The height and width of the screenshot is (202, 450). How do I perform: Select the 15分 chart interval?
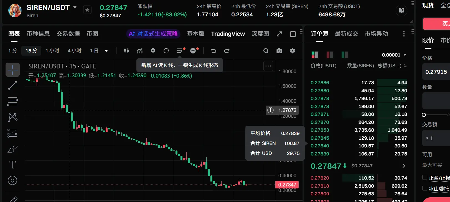point(31,51)
